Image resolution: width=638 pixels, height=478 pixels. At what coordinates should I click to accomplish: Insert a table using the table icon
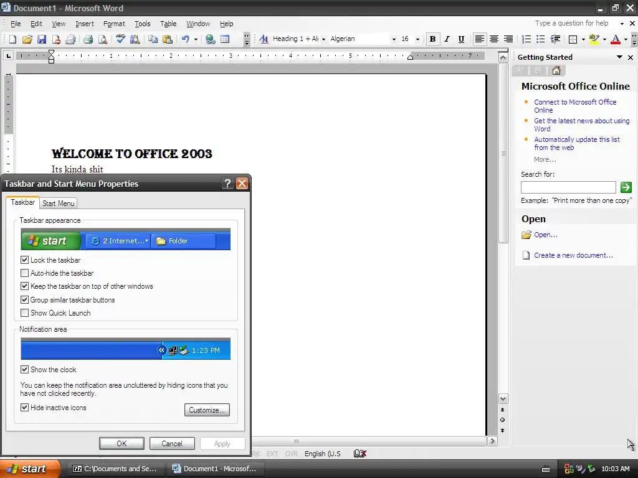(x=225, y=39)
